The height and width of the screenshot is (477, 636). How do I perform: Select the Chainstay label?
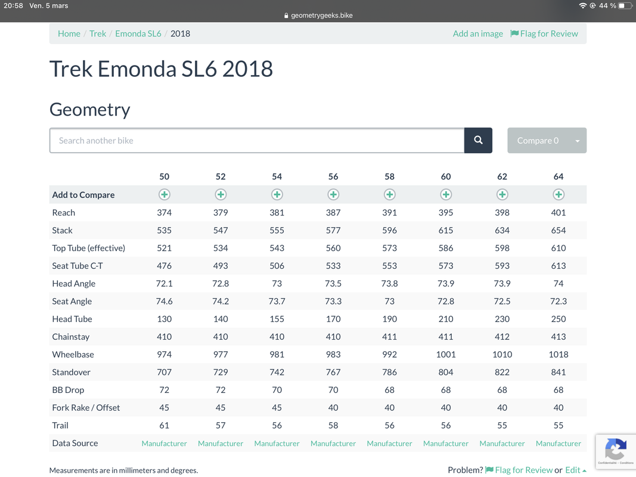point(71,337)
